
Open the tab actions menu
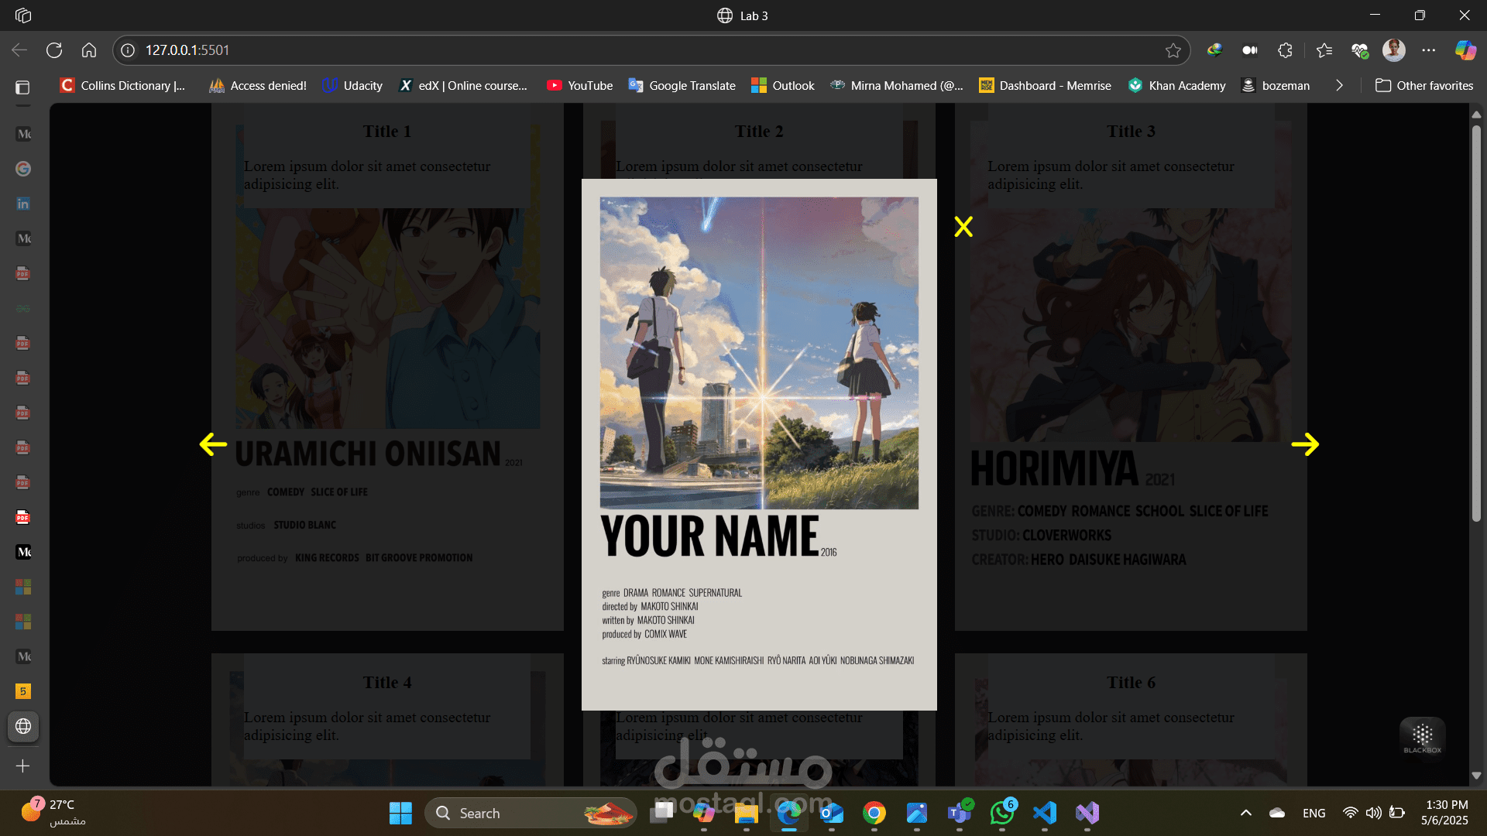coord(23,87)
